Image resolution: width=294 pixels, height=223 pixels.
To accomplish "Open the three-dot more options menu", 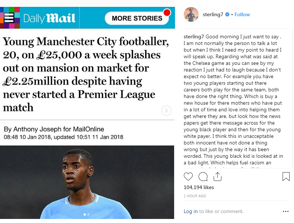I will point(286,212).
